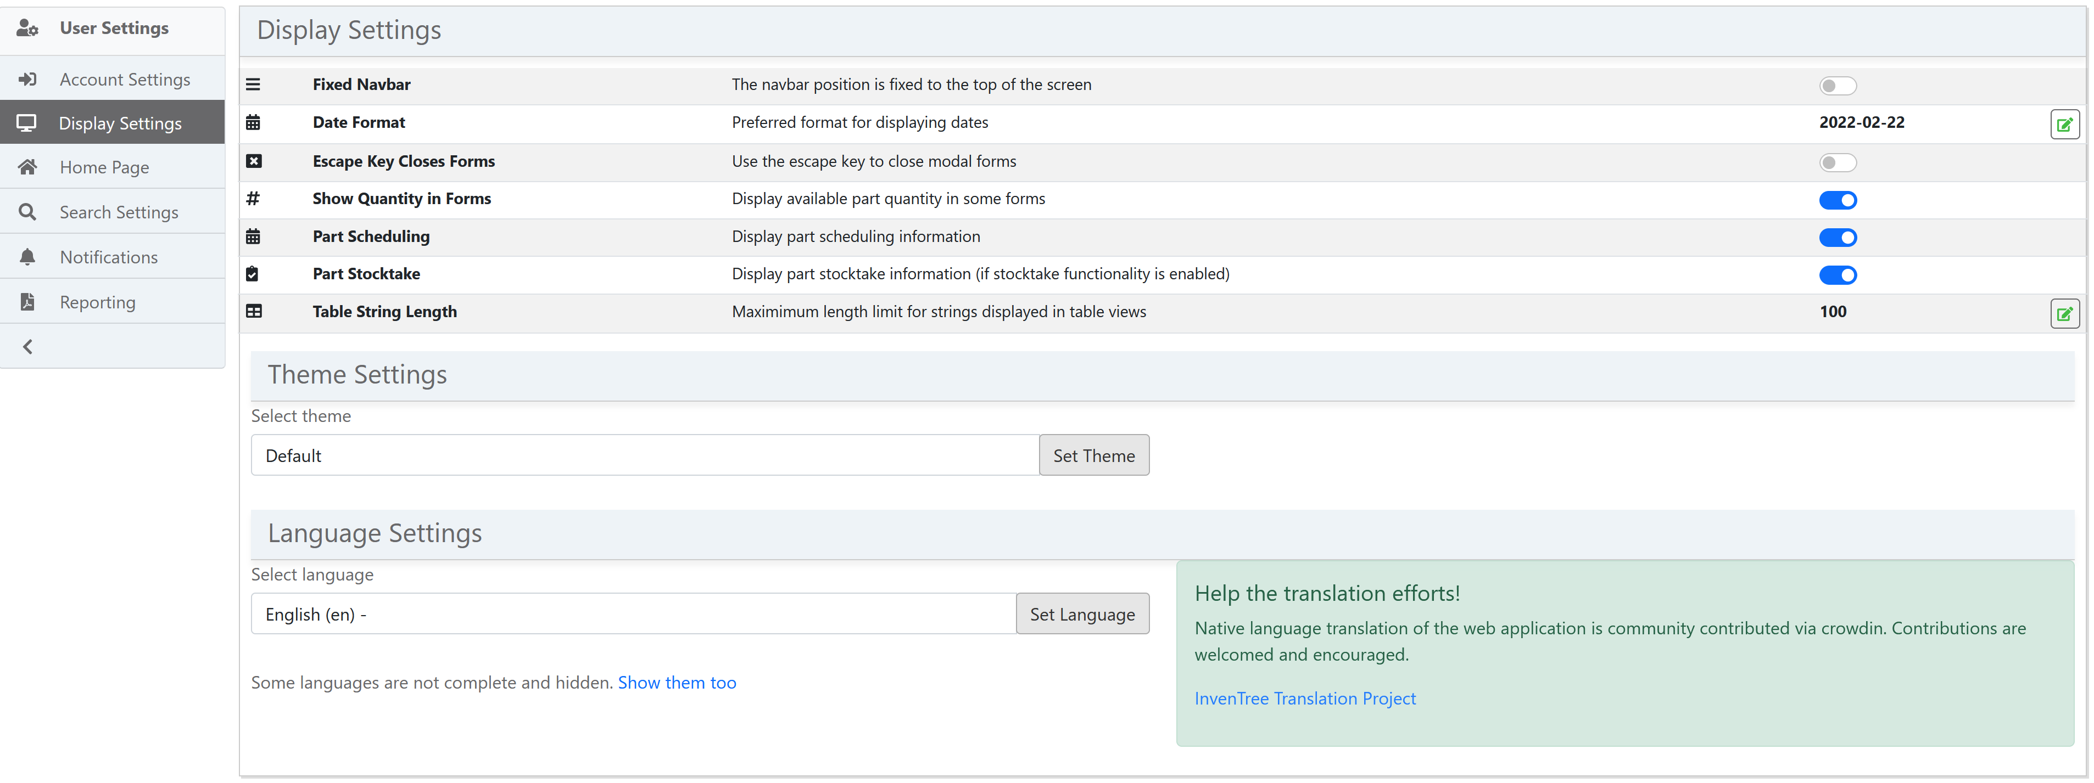Go to Account Settings in sidebar
The width and height of the screenshot is (2094, 783).
(124, 80)
